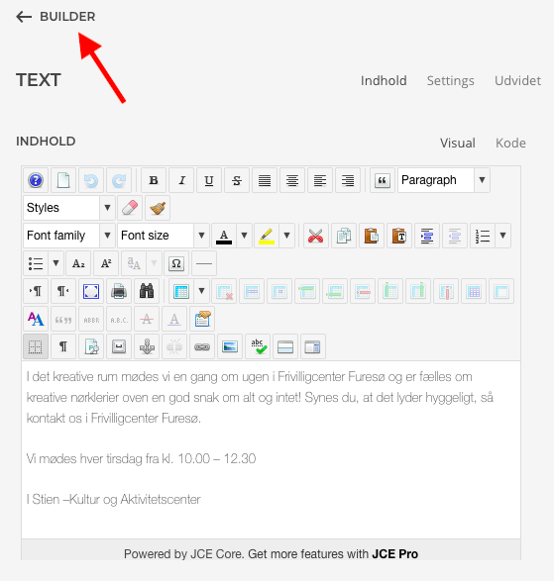The height and width of the screenshot is (581, 554).
Task: Apply black text color
Action: click(224, 236)
